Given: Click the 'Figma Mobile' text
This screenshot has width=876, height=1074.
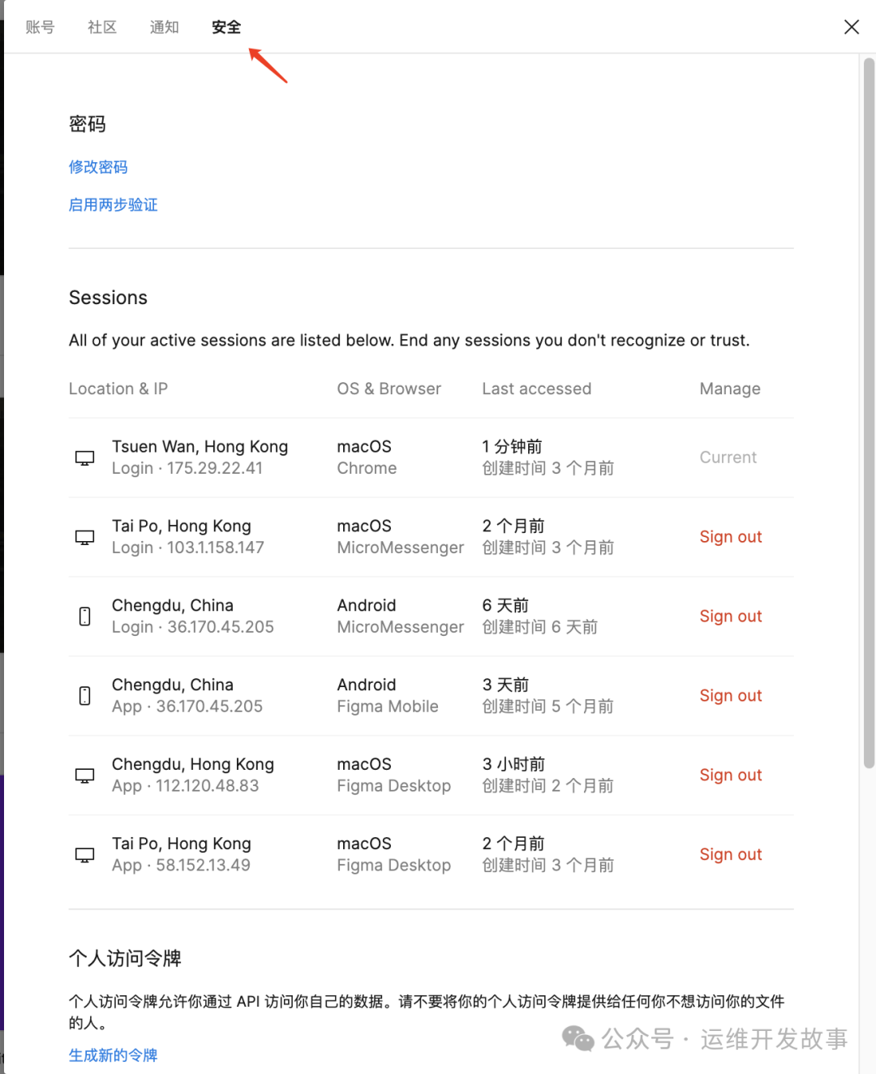Looking at the screenshot, I should (388, 707).
